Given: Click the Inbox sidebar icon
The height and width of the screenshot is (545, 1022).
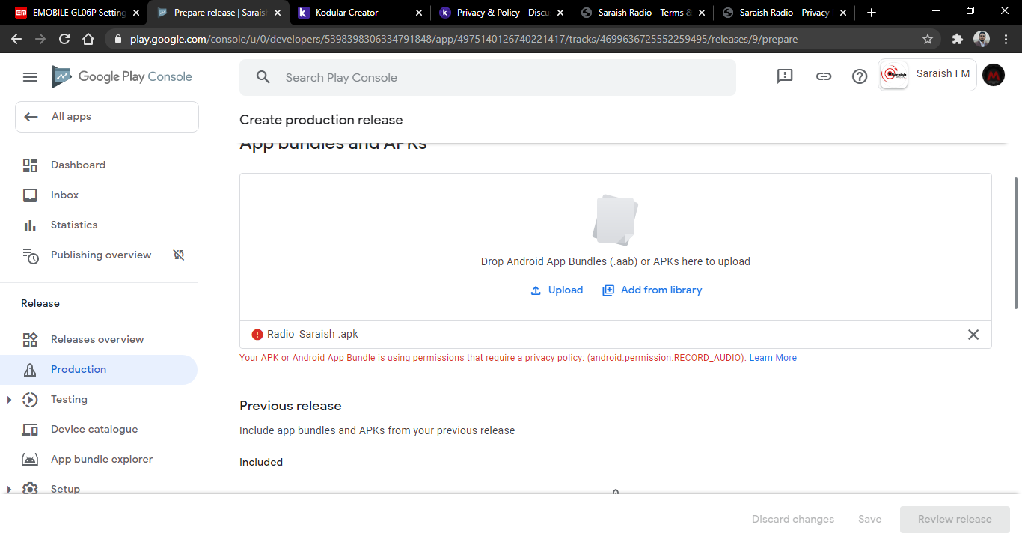Looking at the screenshot, I should [30, 195].
